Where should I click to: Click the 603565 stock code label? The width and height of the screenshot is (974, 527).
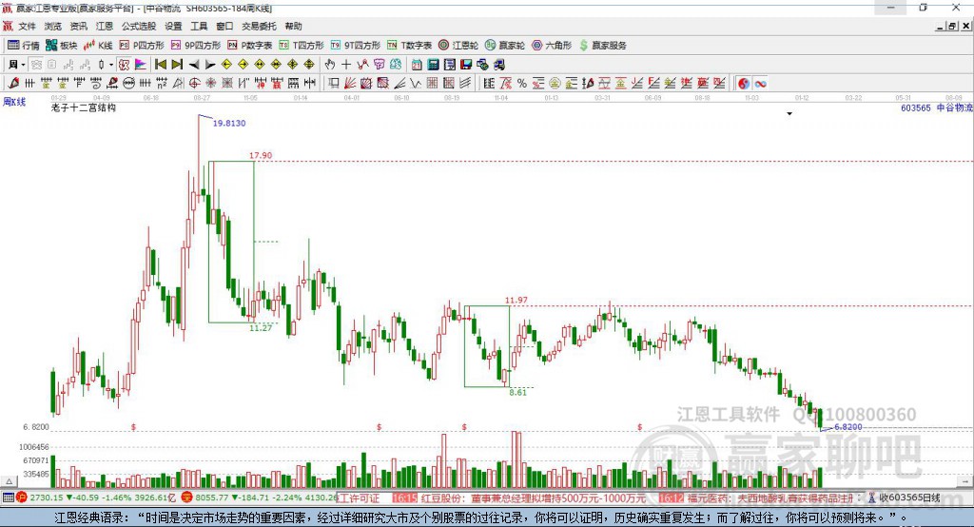(x=916, y=107)
